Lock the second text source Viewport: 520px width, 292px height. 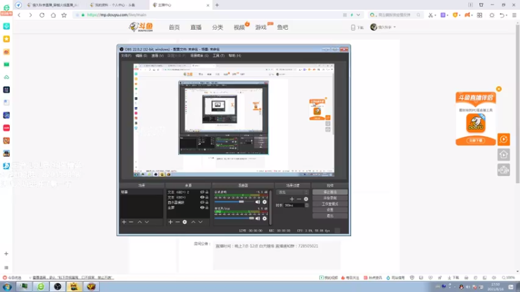[207, 197]
